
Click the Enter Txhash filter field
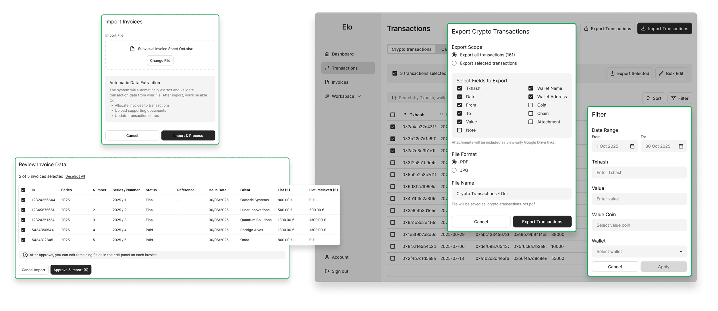point(639,173)
